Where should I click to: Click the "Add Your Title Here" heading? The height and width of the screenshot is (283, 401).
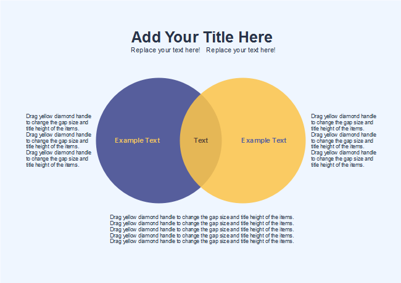point(202,36)
